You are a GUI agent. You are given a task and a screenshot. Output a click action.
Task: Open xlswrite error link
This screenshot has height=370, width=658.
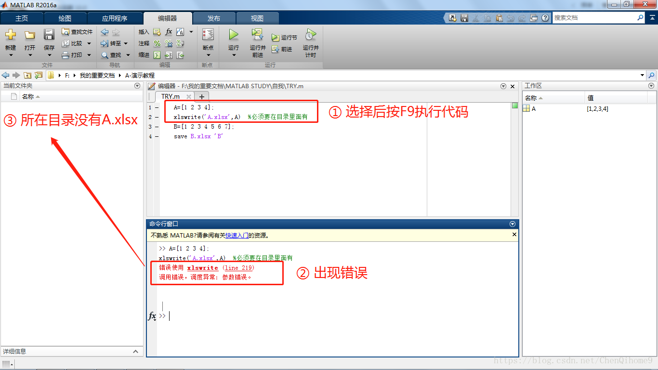point(202,268)
